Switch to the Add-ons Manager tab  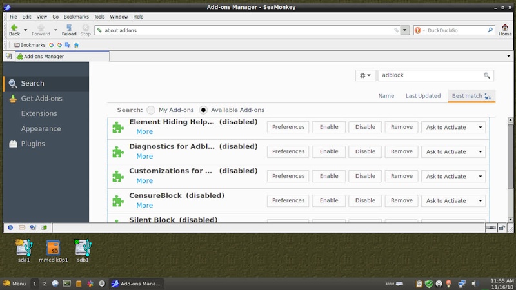click(62, 57)
